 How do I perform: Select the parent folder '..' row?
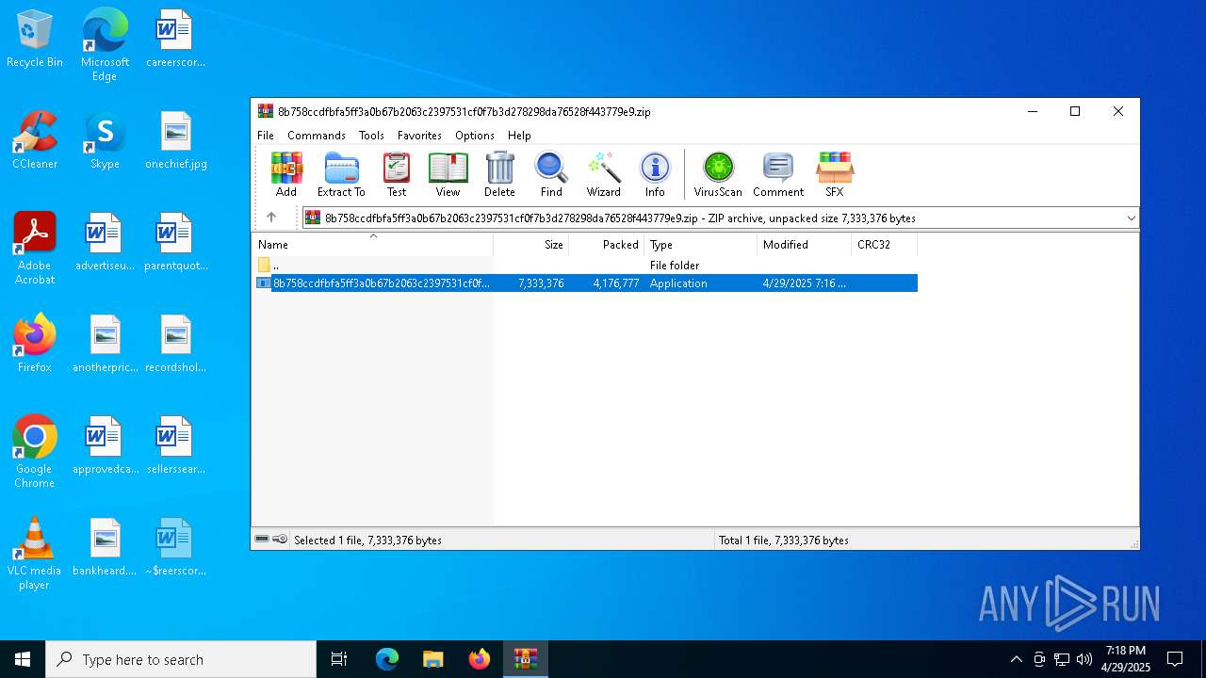(x=585, y=266)
